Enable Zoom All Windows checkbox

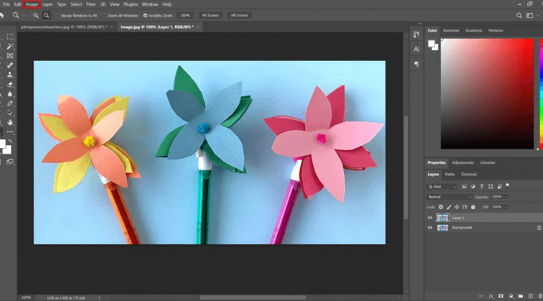(x=104, y=16)
